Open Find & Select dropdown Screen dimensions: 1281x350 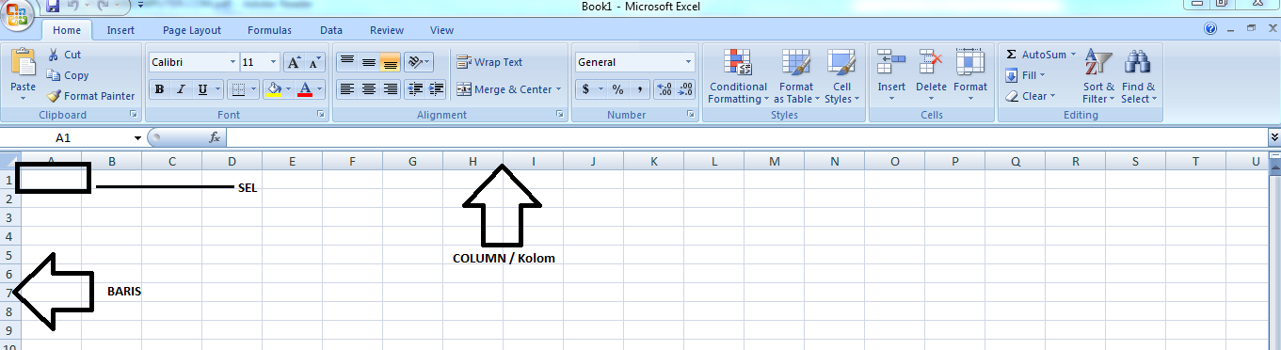tap(1139, 76)
